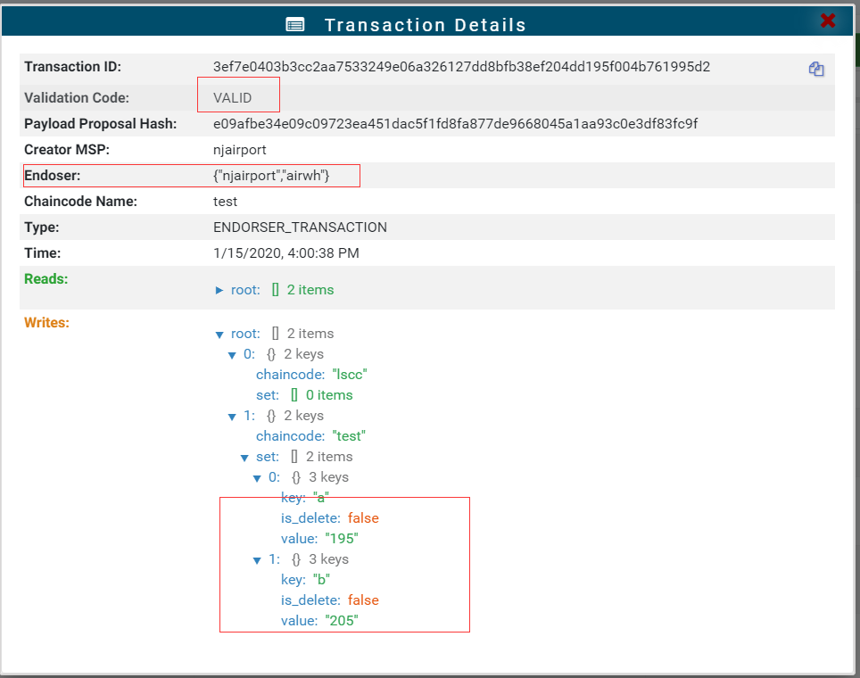Click the list icon beside Transaction Details title
The image size is (860, 678).
pyautogui.click(x=295, y=25)
